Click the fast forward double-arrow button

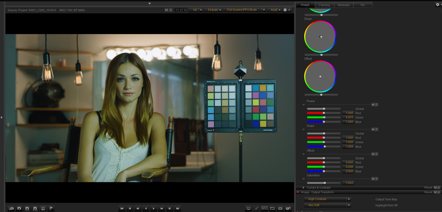click(162, 209)
